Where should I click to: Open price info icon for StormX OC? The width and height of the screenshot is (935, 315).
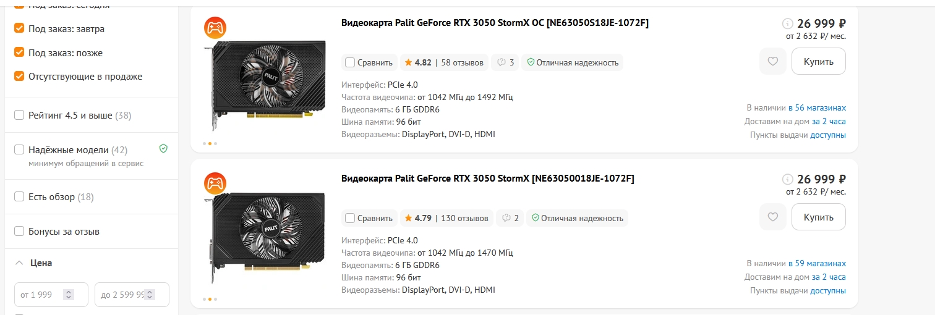[x=787, y=24]
